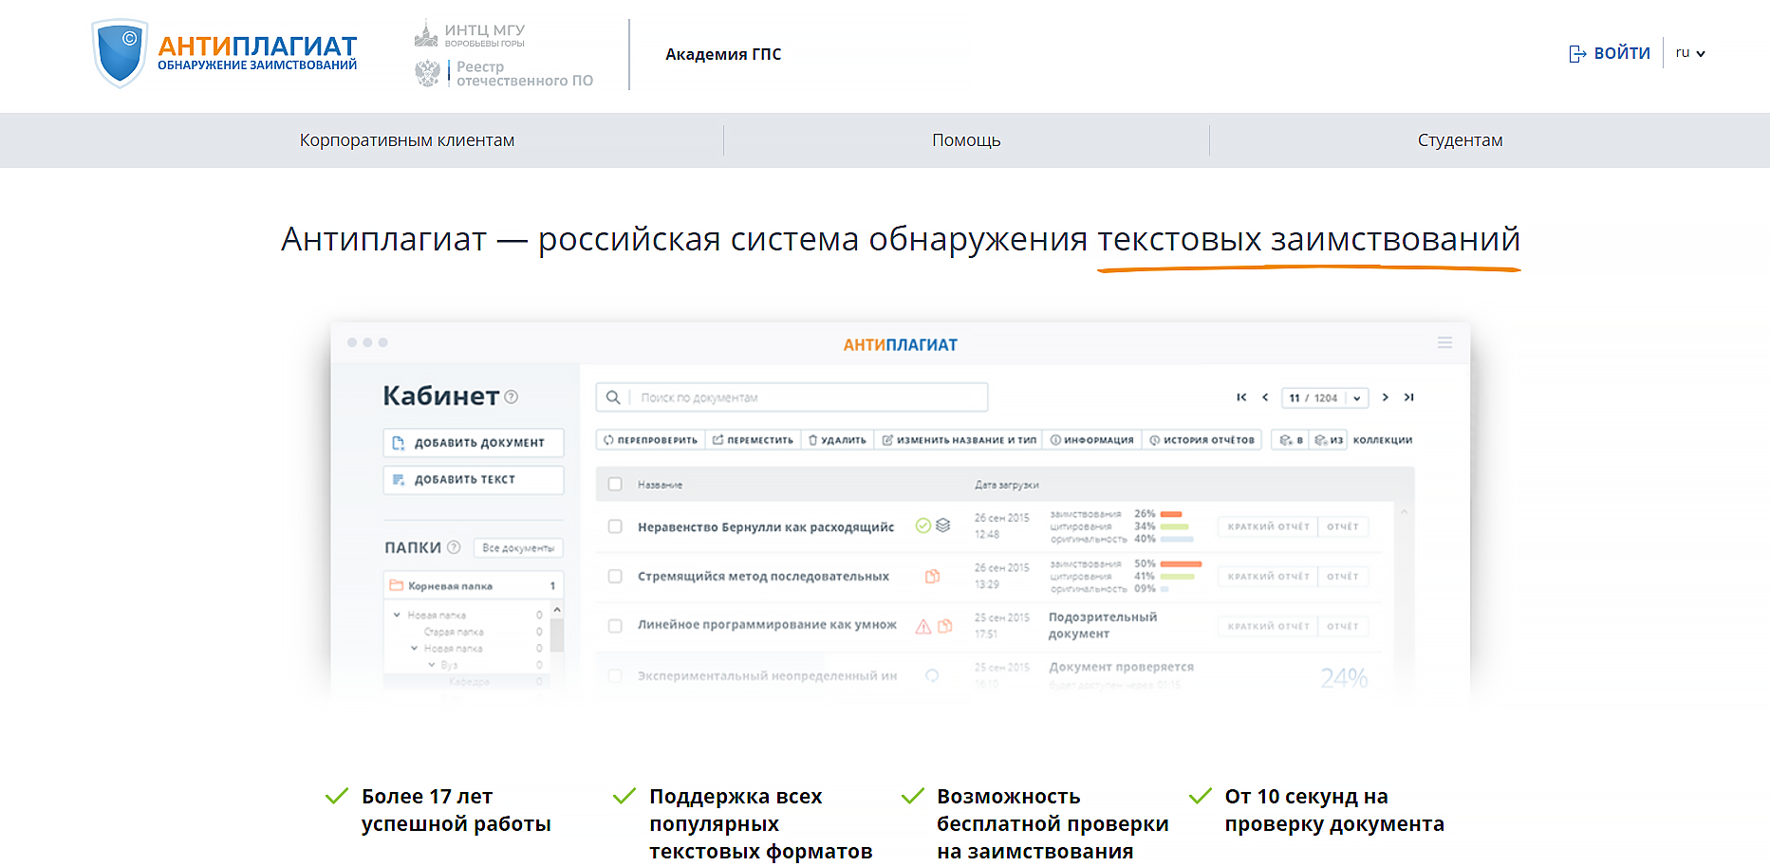Toggle the select-all checkbox in table header
1770x866 pixels.
(615, 484)
